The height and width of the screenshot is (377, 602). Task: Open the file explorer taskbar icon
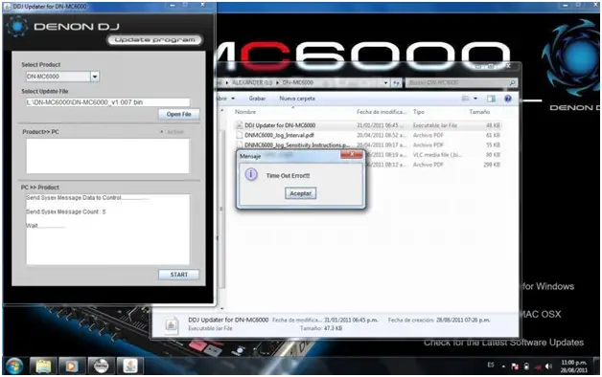pyautogui.click(x=43, y=366)
